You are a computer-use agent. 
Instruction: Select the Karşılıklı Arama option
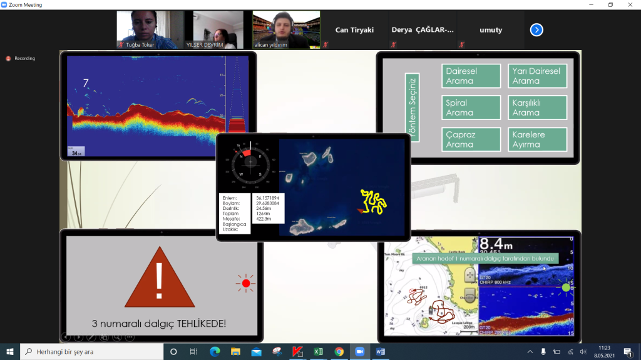point(537,107)
